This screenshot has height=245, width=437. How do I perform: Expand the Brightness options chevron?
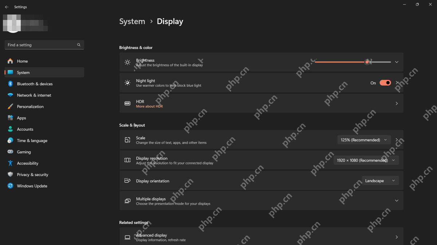397,62
